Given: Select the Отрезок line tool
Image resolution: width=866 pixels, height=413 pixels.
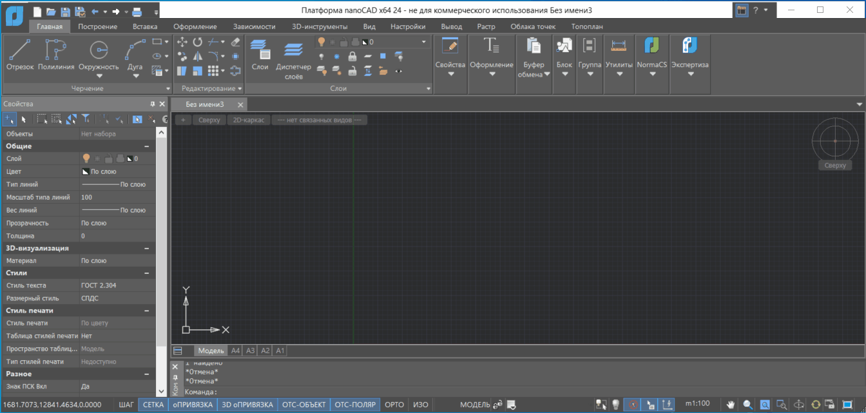Looking at the screenshot, I should coord(20,55).
